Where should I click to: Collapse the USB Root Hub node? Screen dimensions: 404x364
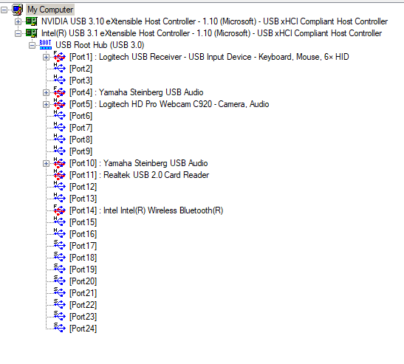pos(32,46)
